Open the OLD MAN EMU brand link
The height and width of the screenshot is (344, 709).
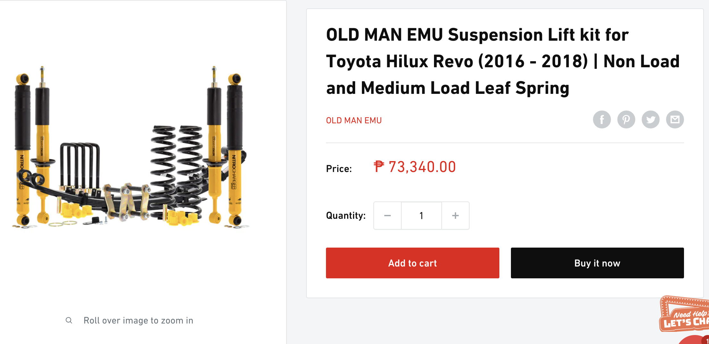[354, 120]
